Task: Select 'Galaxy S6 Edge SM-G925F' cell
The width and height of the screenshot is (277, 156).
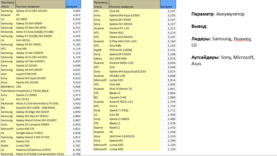Action: 41,112
